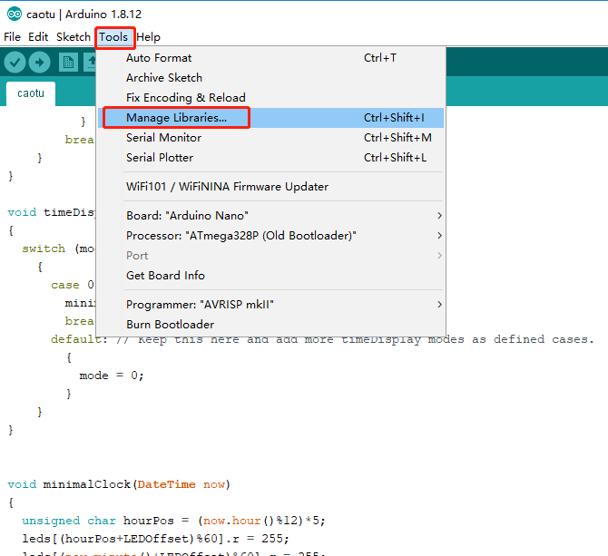Expand the Processor ATmega328P submenu
The image size is (608, 556).
pos(270,236)
